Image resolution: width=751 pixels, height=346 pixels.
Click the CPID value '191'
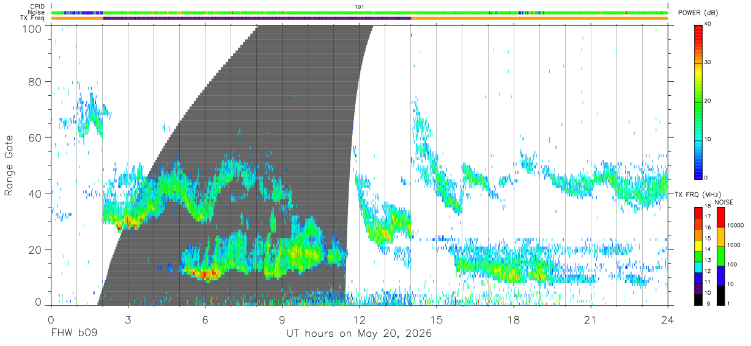(360, 7)
